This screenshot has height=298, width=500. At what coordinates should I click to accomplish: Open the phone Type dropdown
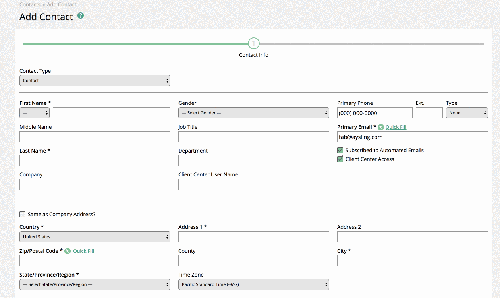pos(467,113)
